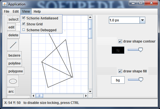
Task: Click the white bg color swatch
Action: [x=118, y=80]
